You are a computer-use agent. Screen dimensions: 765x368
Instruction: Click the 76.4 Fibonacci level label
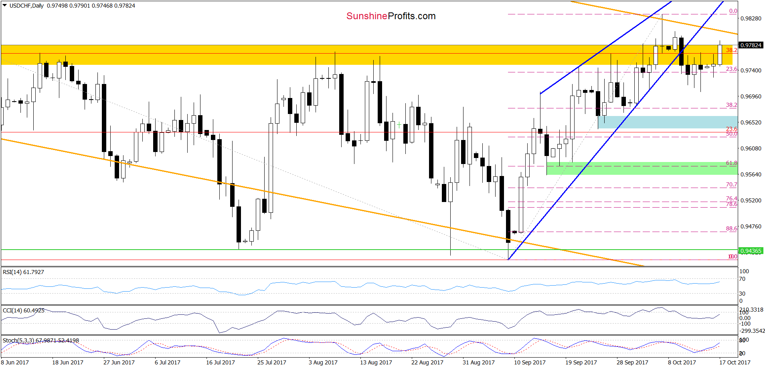point(731,198)
